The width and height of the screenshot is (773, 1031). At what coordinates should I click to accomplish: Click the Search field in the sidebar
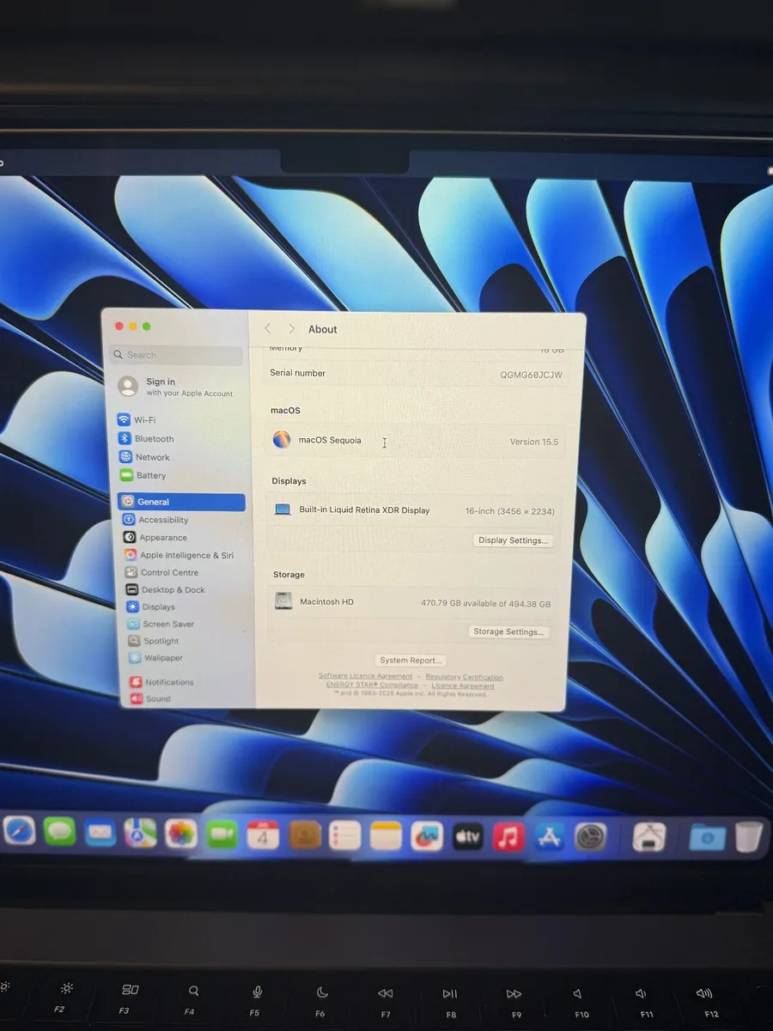click(175, 354)
